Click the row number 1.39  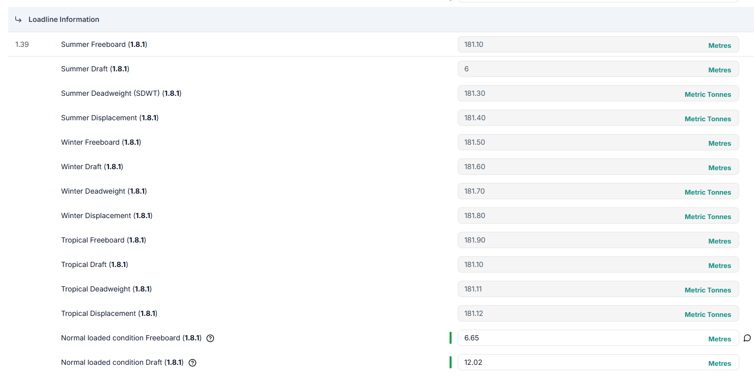(22, 44)
